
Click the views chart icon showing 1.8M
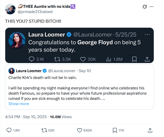click(x=108, y=59)
